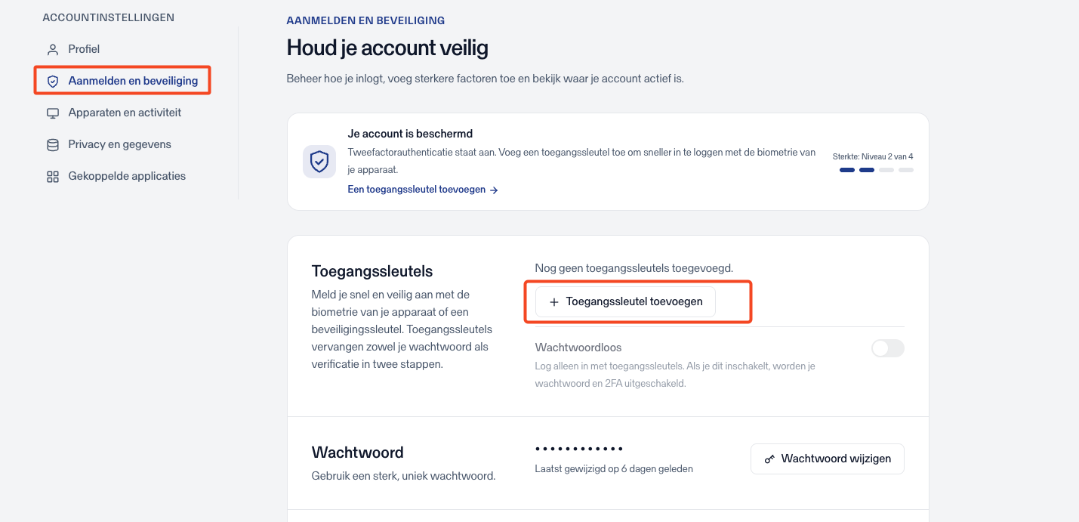Image resolution: width=1079 pixels, height=522 pixels.
Task: Click the key icon on Wachtwoord wijzigen
Action: pos(769,459)
